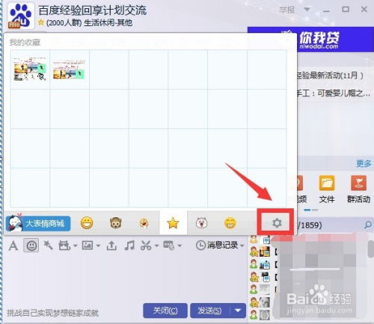Expand the send options dropdown arrow
Viewport: 374px width, 324px height.
pos(238,311)
